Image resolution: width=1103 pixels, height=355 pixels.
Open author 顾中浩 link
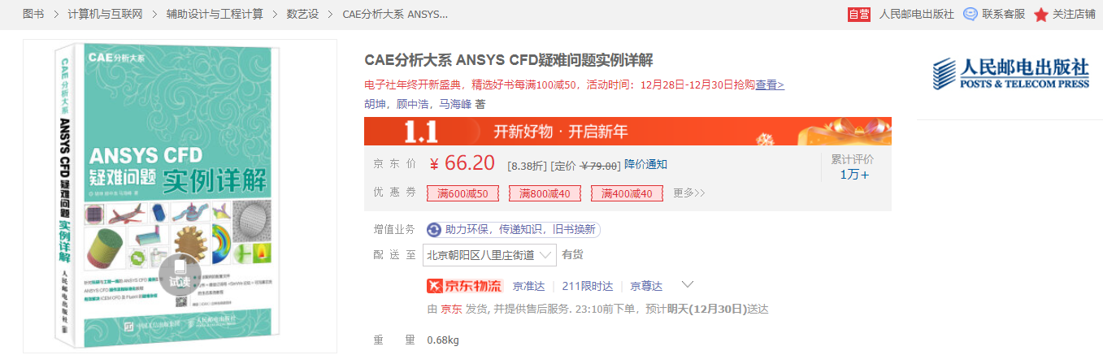tap(412, 104)
